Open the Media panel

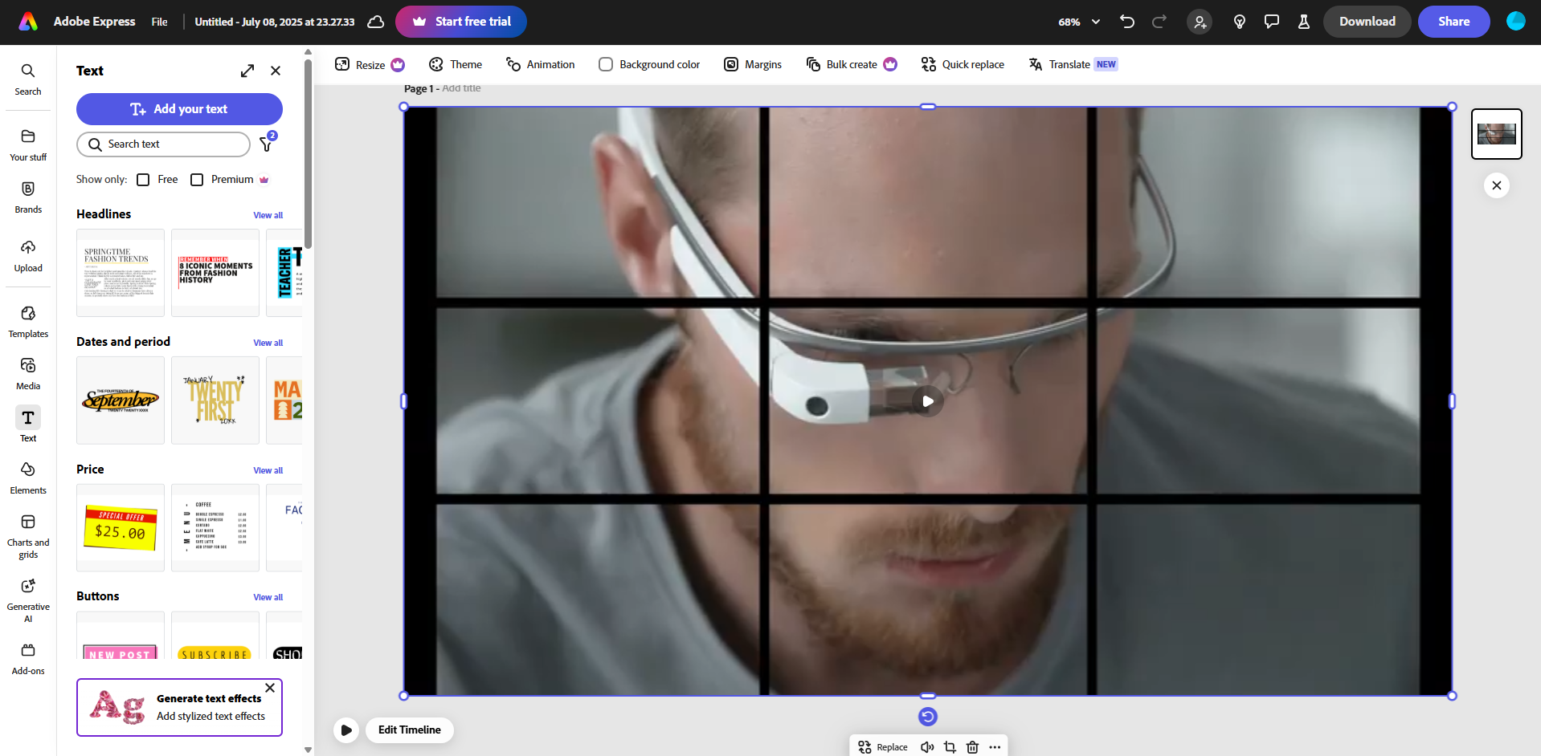(x=27, y=373)
